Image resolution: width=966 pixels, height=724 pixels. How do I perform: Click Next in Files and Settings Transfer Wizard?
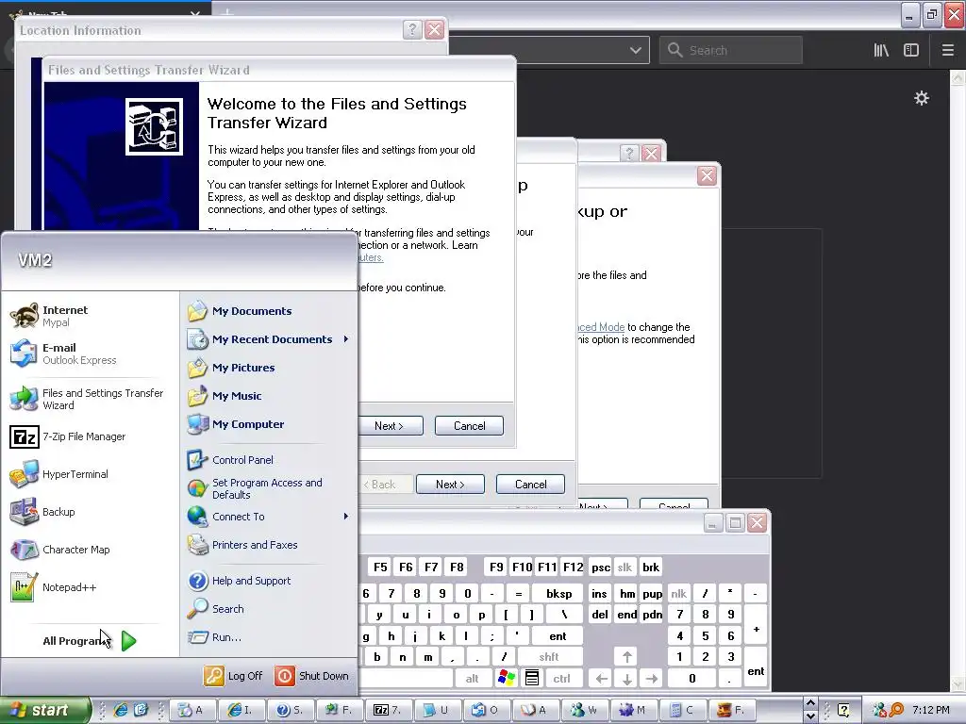point(391,426)
